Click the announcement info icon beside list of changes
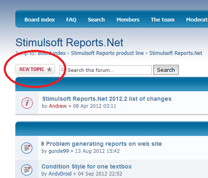Image resolution: width=208 pixels, height=178 pixels. point(27,103)
